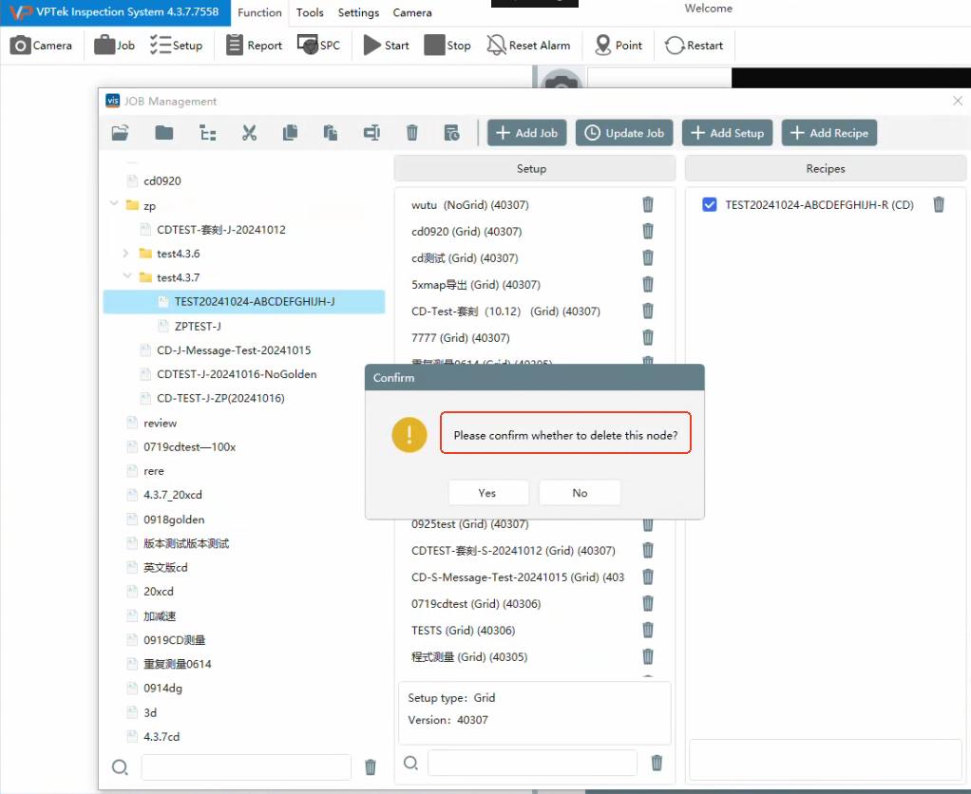Open the Settings menu

pyautogui.click(x=358, y=12)
